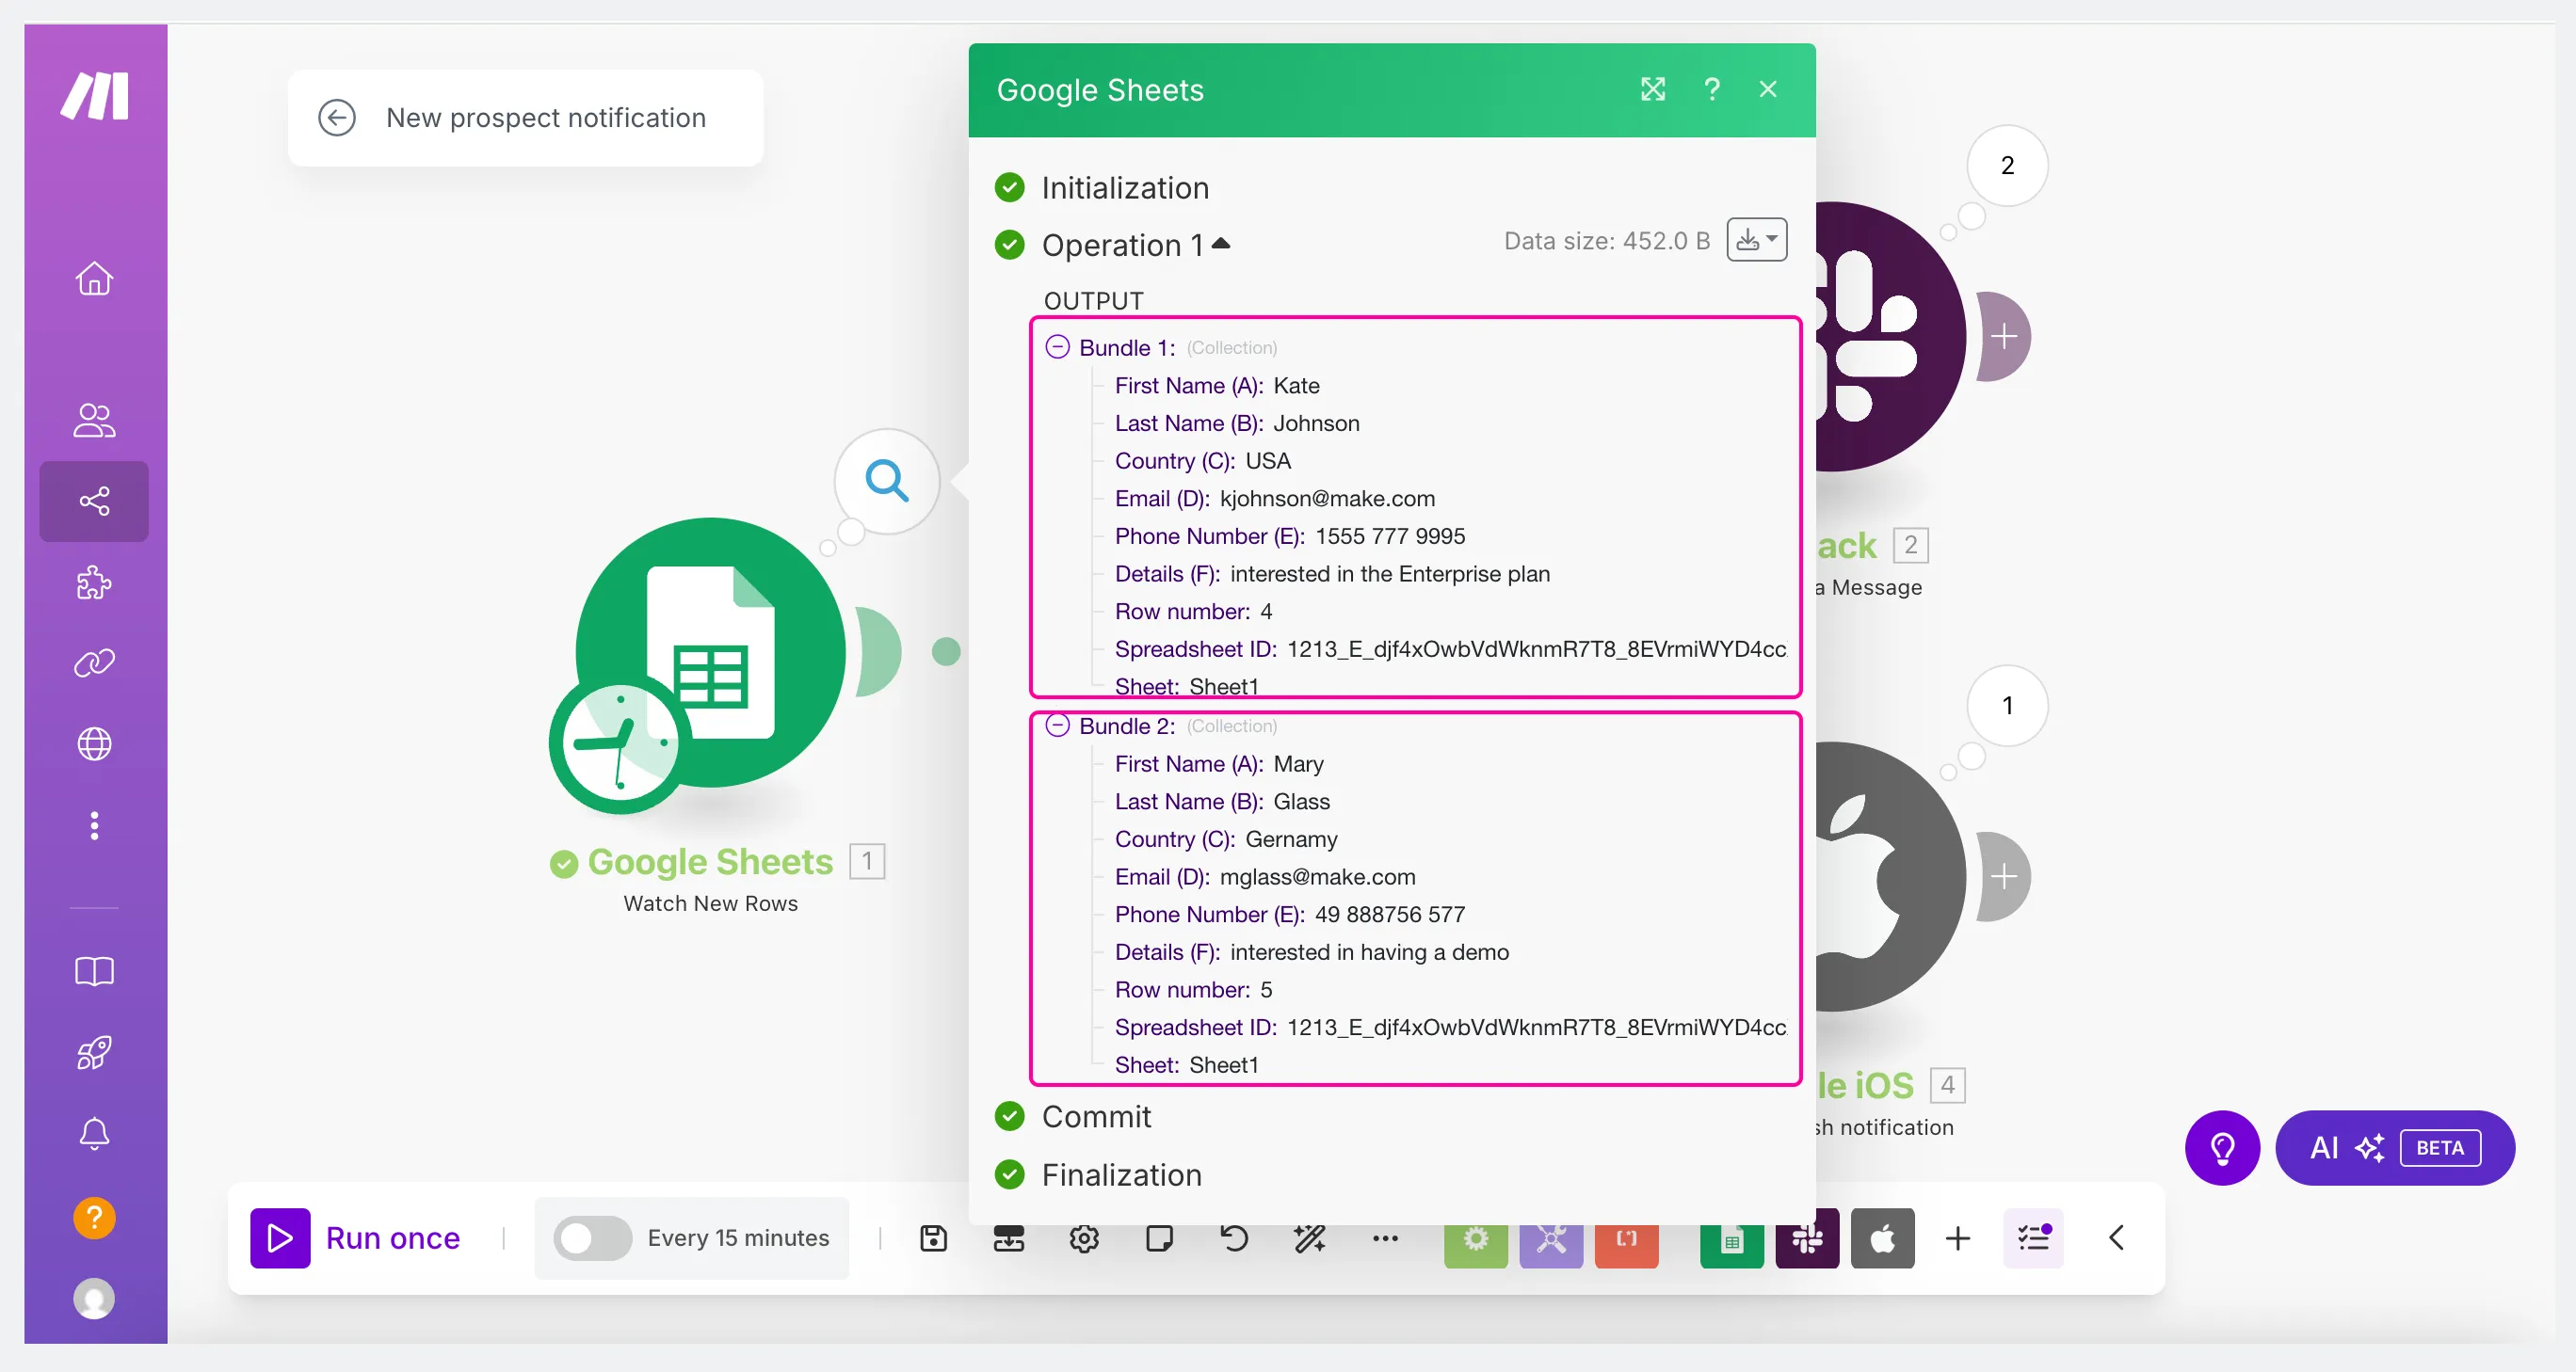Open the Team users sidebar icon
This screenshot has width=2576, height=1372.
94,420
